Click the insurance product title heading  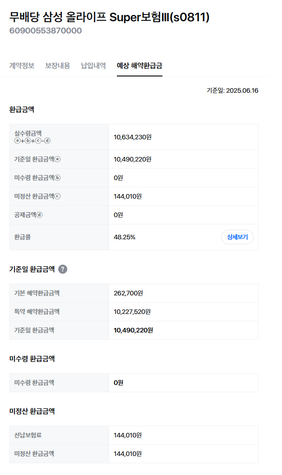pos(109,17)
